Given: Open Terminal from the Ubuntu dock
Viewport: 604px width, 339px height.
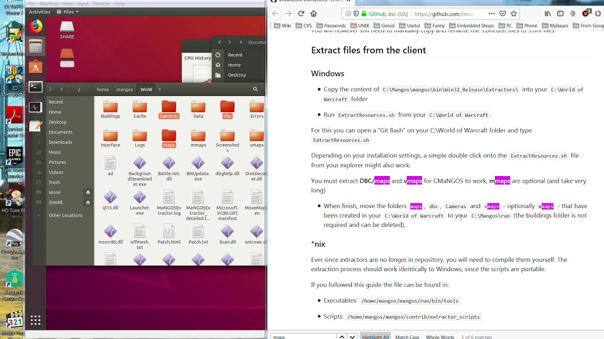Looking at the screenshot, I should pos(35,87).
